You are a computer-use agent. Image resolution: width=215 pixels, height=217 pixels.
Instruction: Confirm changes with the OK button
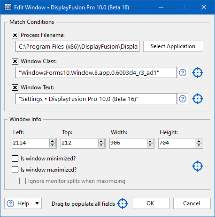[151, 203]
